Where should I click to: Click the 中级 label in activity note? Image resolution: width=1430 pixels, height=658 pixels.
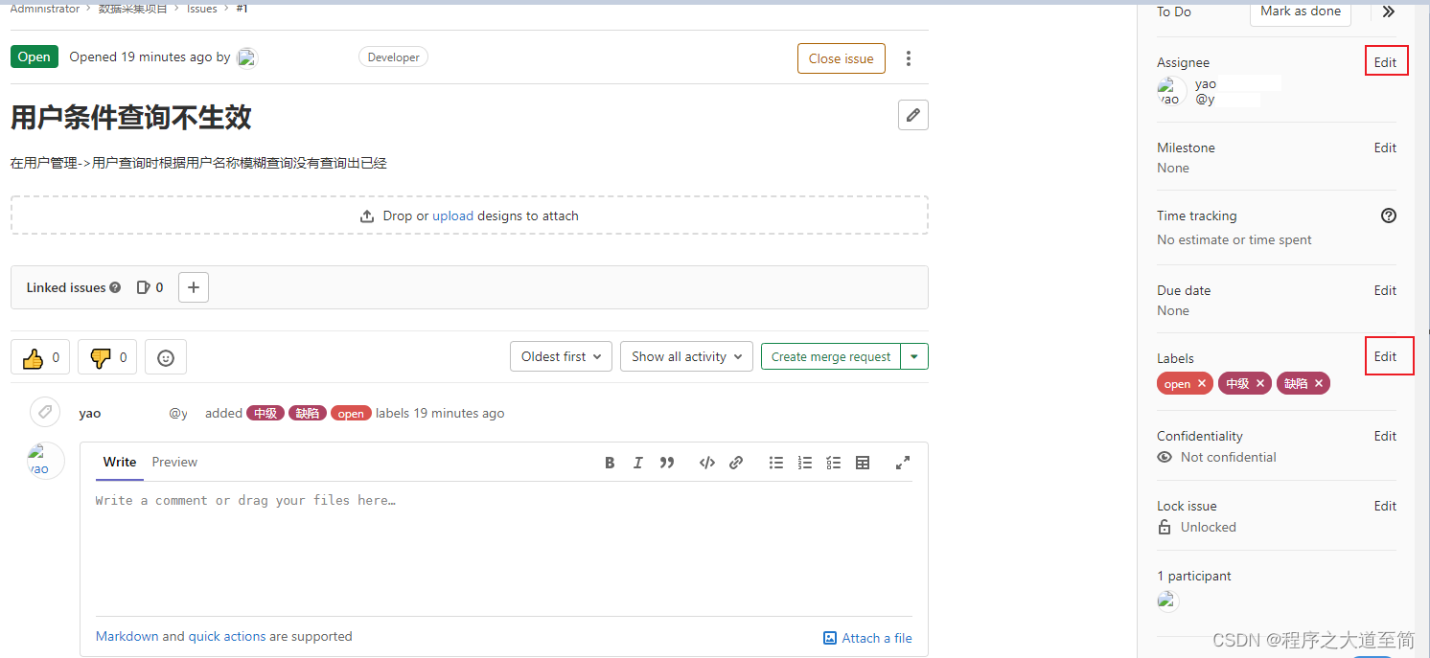pyautogui.click(x=265, y=414)
